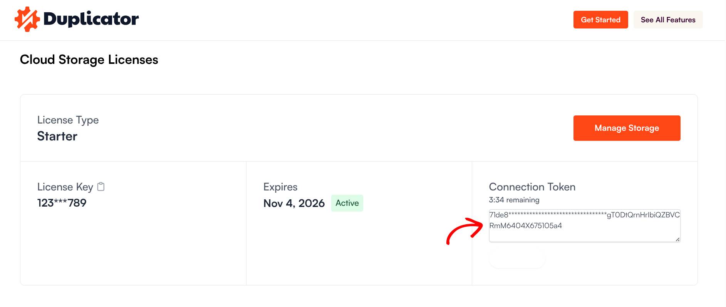726x307 pixels.
Task: Click the Manage Storage button
Action: coord(627,128)
